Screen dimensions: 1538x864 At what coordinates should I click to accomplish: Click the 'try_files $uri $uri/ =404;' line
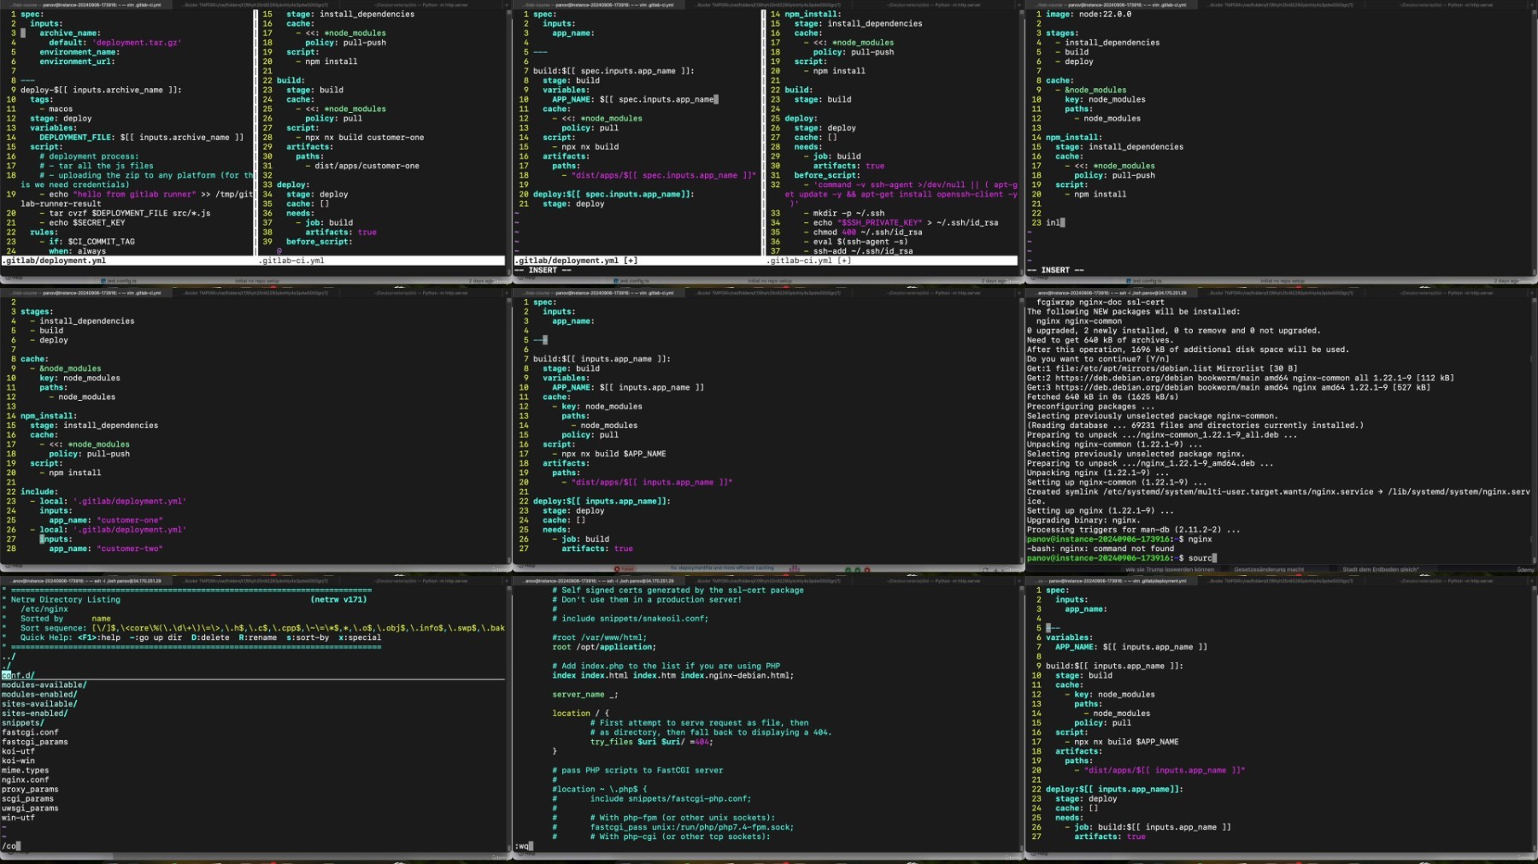(652, 742)
